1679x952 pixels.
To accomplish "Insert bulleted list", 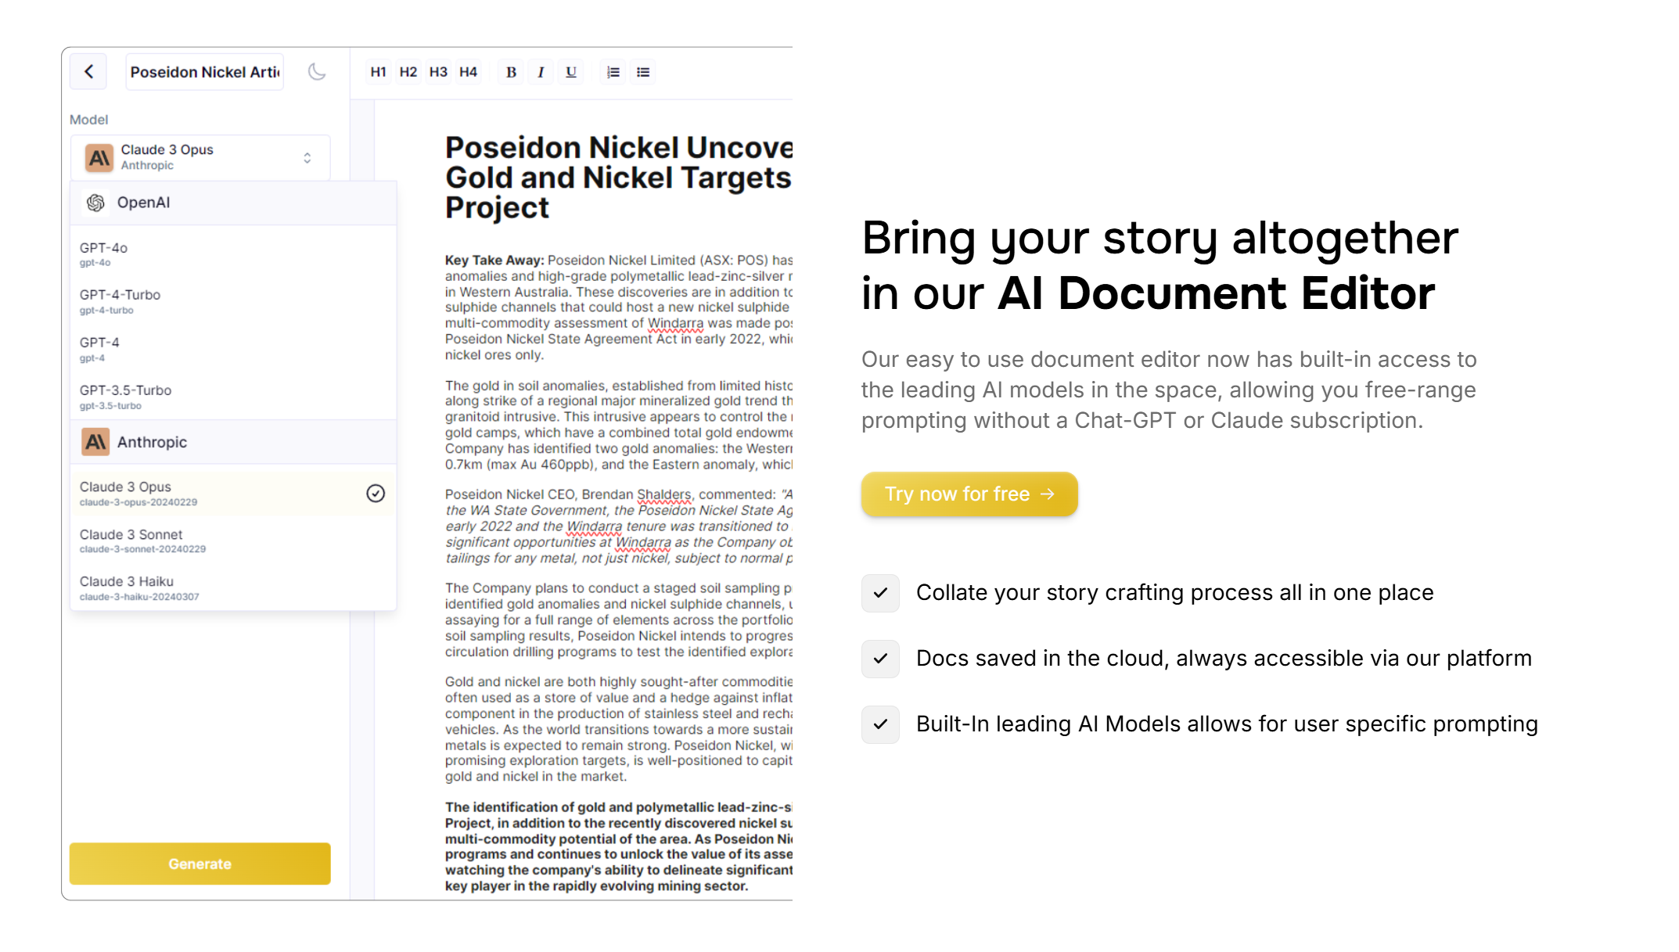I will point(643,72).
